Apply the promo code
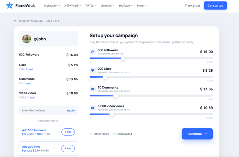The width and height of the screenshot is (239, 157). pos(71,111)
